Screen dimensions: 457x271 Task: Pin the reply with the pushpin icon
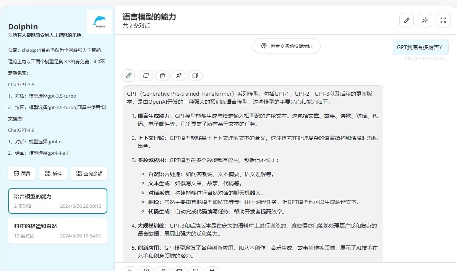pos(179,75)
